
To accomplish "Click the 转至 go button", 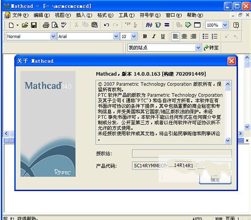I will (x=211, y=48).
